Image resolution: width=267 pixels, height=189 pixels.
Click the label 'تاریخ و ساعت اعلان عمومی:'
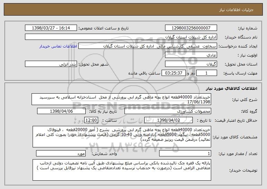click(104, 28)
